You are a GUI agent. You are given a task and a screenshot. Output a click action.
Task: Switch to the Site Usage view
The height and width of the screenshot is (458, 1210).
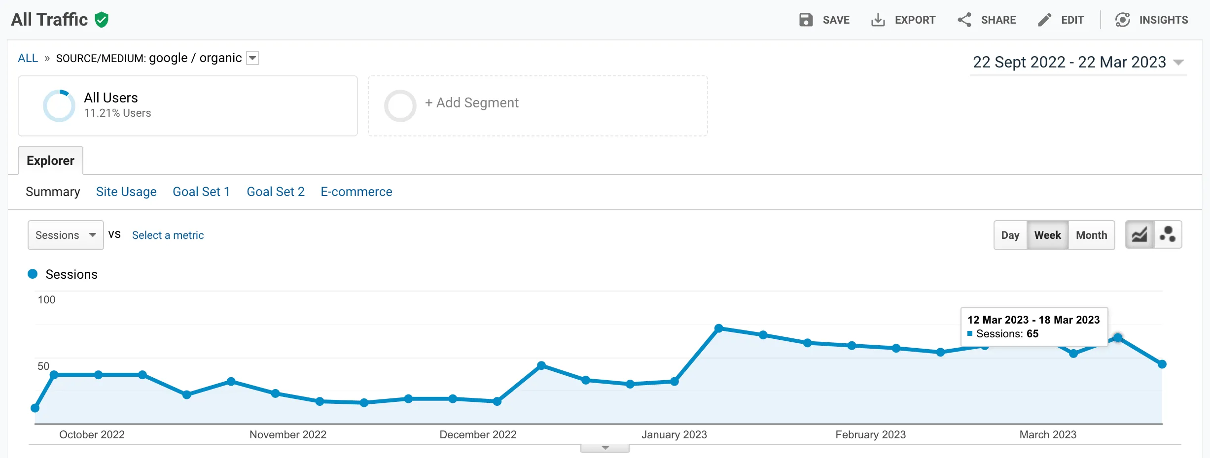click(126, 192)
